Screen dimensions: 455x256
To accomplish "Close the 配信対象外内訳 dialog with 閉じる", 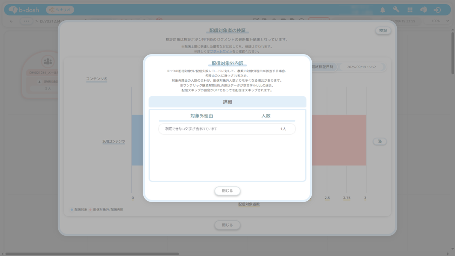I will 227,191.
